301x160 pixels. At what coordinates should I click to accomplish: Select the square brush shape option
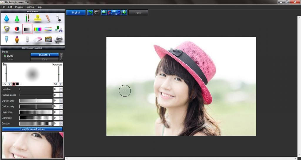pos(17,84)
